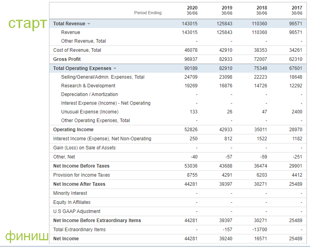This screenshot has width=310, height=247.
Task: Select Provision for Income Taxes label
Action: click(x=81, y=175)
